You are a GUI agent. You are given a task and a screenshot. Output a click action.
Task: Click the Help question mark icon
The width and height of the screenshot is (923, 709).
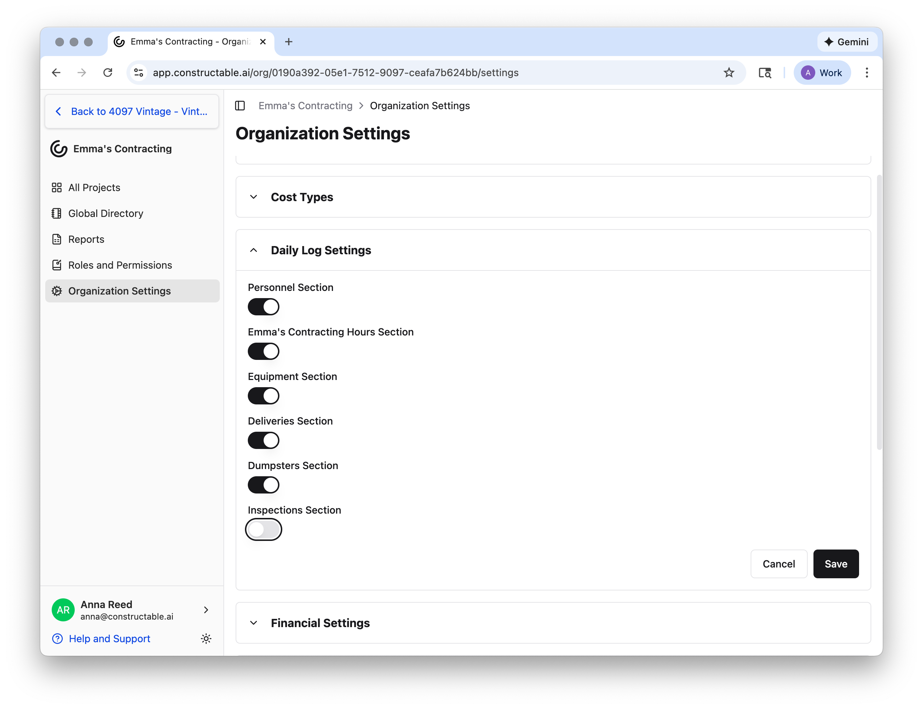(x=57, y=639)
